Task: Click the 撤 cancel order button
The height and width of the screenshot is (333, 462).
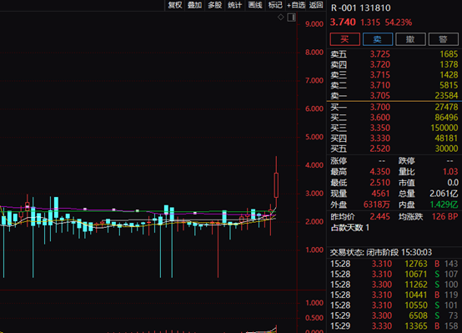Action: coord(410,39)
